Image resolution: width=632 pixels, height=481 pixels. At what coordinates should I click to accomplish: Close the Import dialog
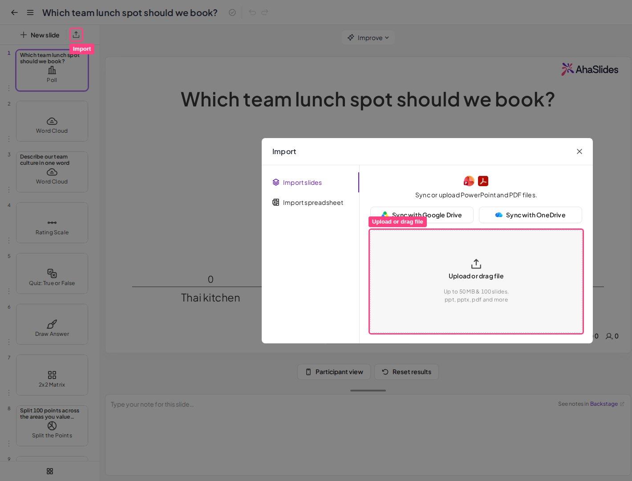579,151
